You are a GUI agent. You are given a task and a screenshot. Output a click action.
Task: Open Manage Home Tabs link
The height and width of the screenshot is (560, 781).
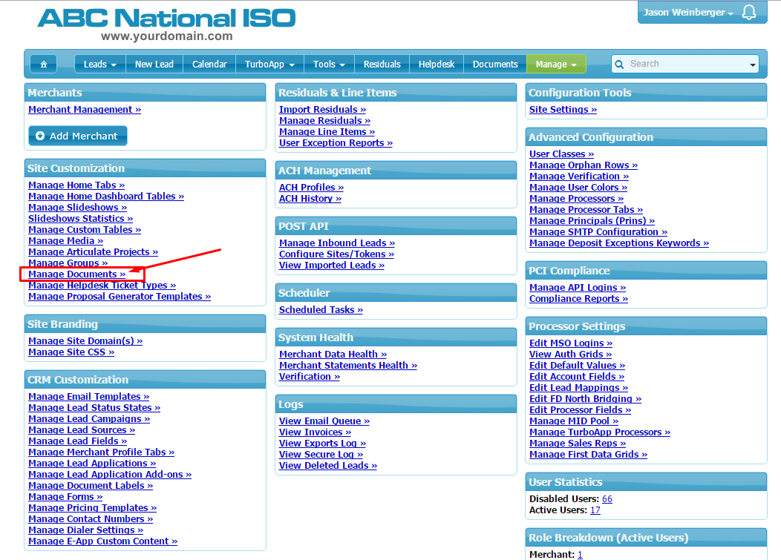pyautogui.click(x=76, y=185)
